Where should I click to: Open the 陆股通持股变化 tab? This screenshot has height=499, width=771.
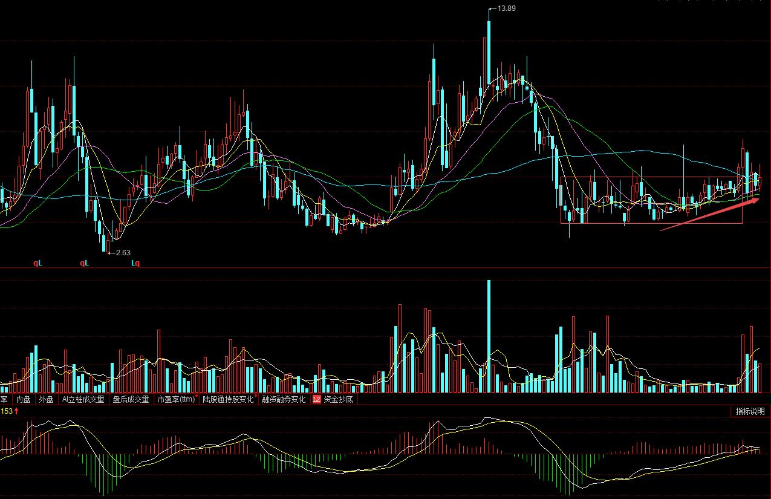tap(228, 400)
